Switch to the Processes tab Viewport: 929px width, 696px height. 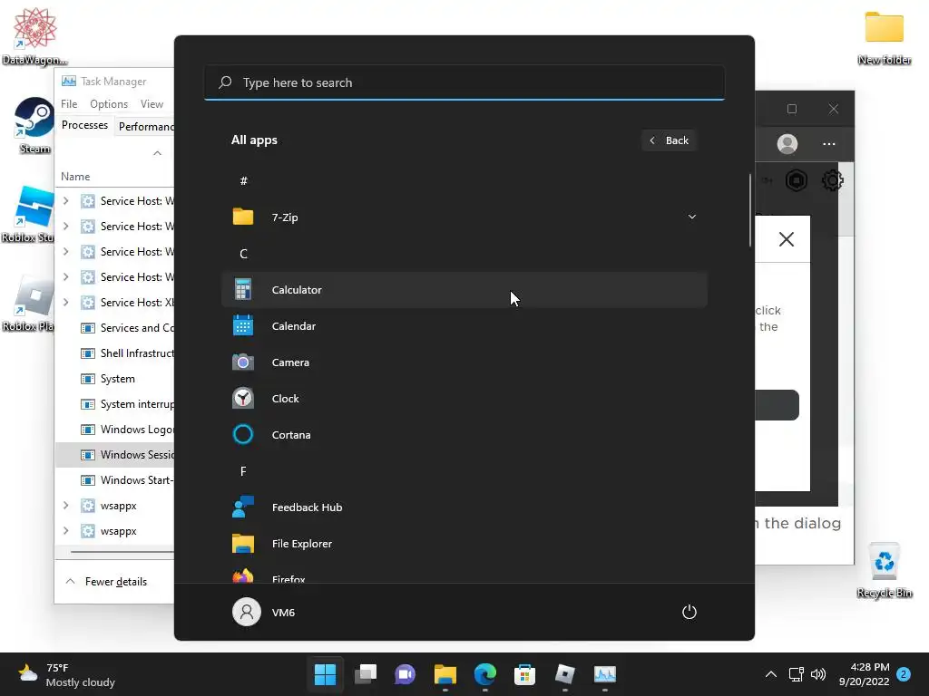tap(84, 125)
